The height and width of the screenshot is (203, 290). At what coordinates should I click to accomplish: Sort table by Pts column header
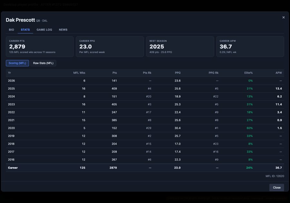114,73
